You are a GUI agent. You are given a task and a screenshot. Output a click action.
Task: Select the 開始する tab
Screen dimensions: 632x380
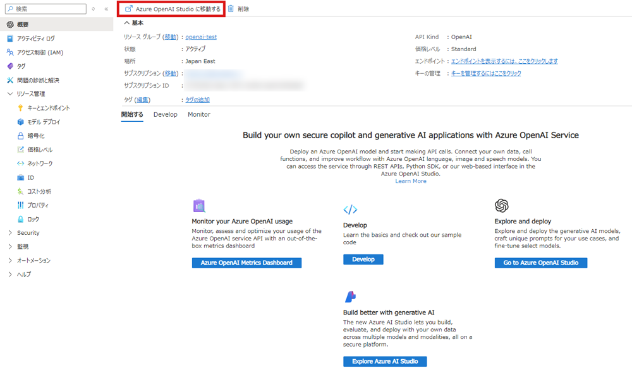[x=132, y=114]
